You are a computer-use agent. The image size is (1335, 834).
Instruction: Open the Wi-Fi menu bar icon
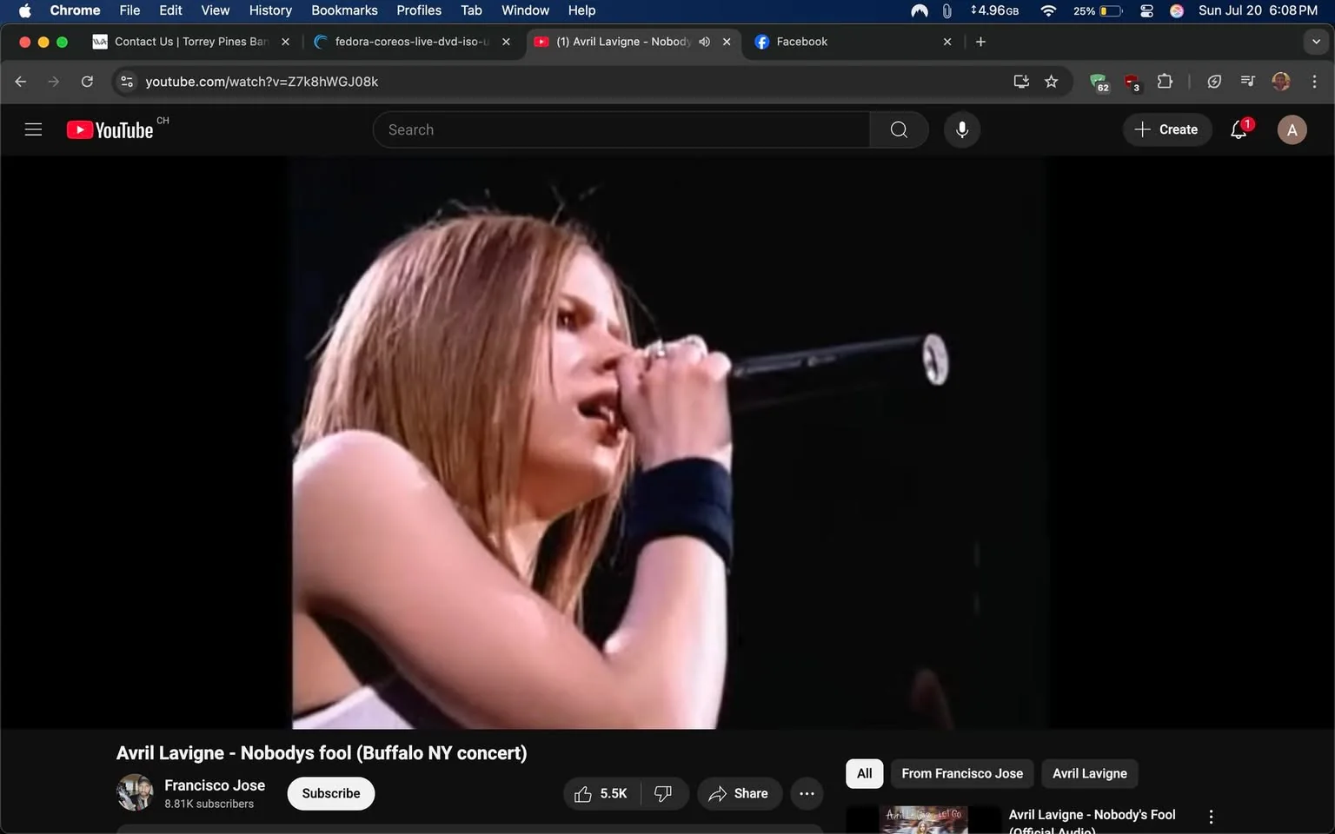1048,10
